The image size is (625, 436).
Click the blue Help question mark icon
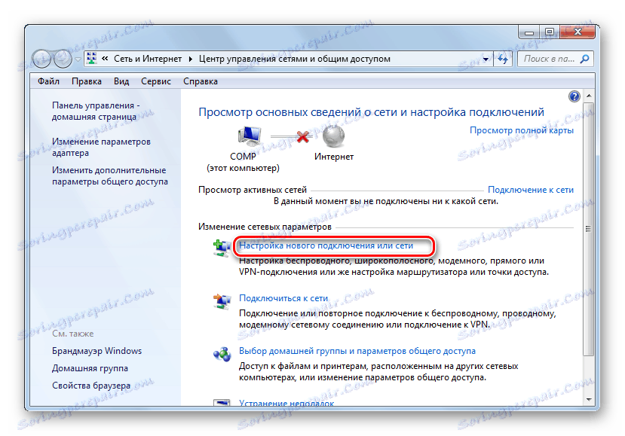point(574,96)
